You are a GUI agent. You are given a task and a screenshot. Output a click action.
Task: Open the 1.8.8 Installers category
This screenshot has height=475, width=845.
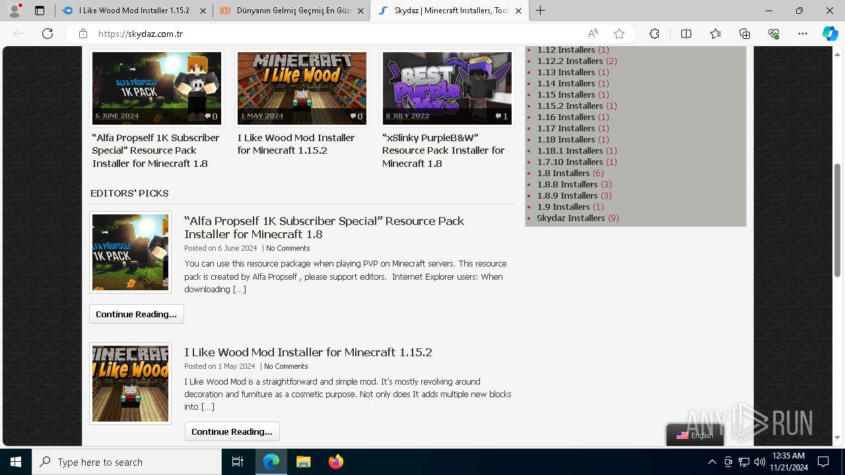(567, 184)
